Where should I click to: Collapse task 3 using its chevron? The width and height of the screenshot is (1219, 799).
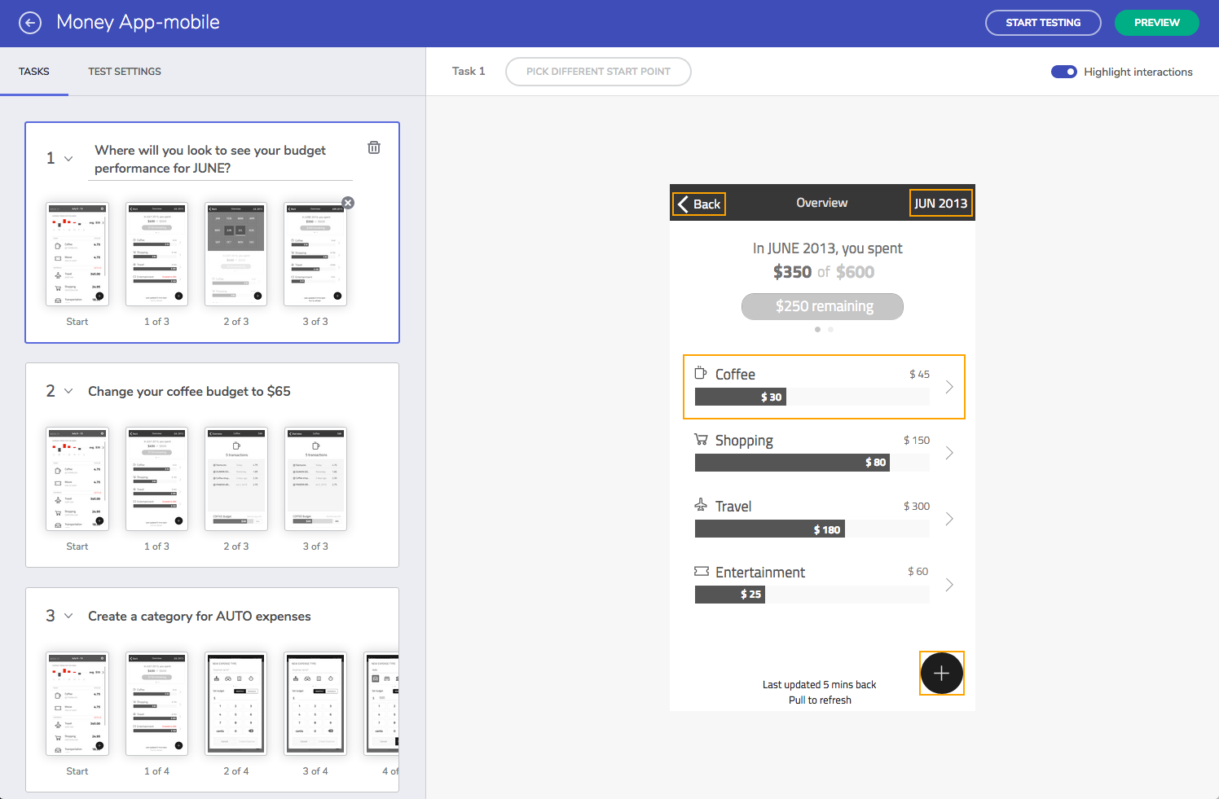coord(68,616)
